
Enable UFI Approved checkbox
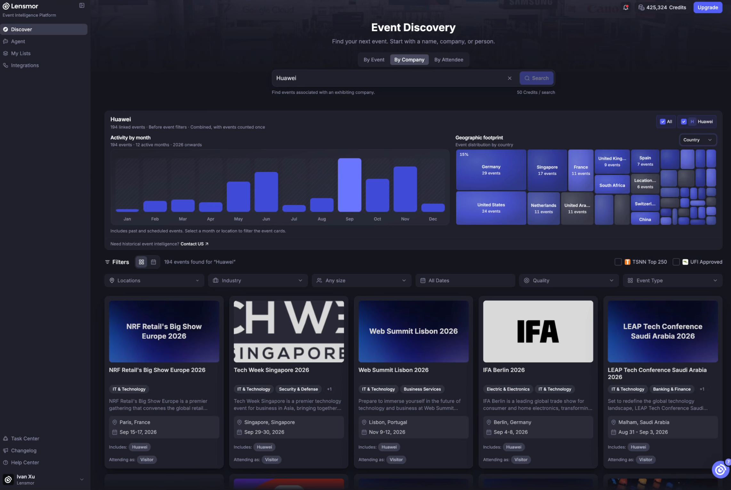tap(676, 262)
